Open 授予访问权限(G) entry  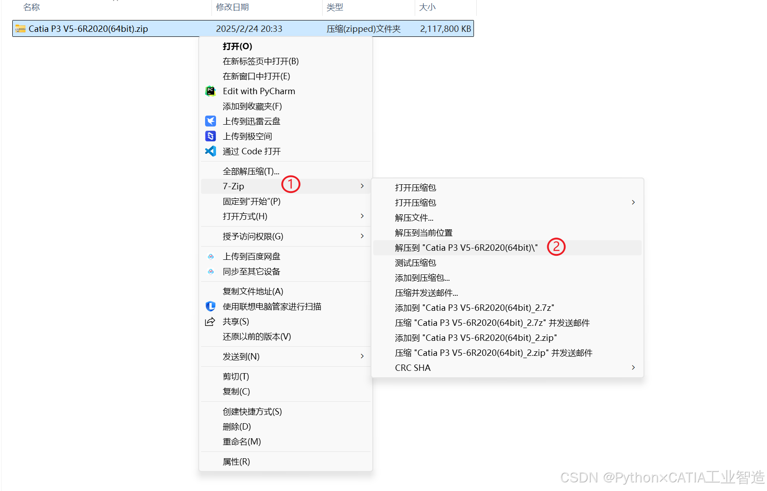pos(286,236)
